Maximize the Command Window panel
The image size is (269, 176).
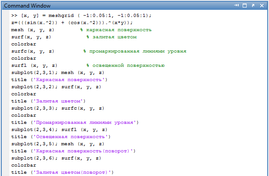pyautogui.click(x=244, y=6)
